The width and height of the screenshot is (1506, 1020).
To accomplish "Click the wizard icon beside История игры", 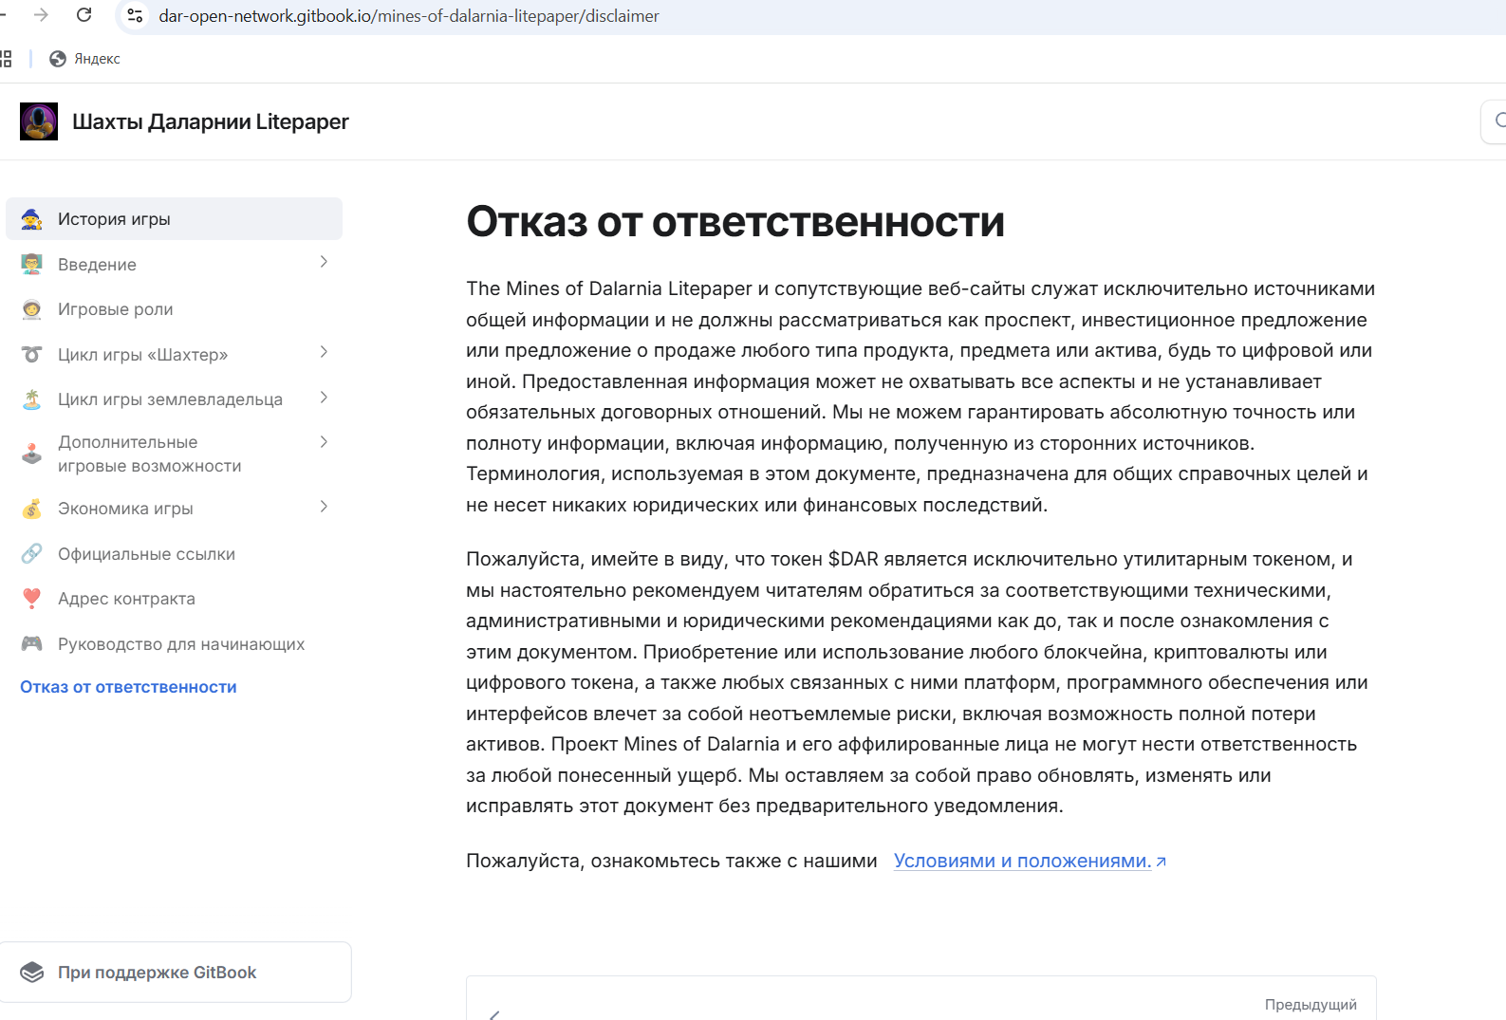I will point(32,219).
